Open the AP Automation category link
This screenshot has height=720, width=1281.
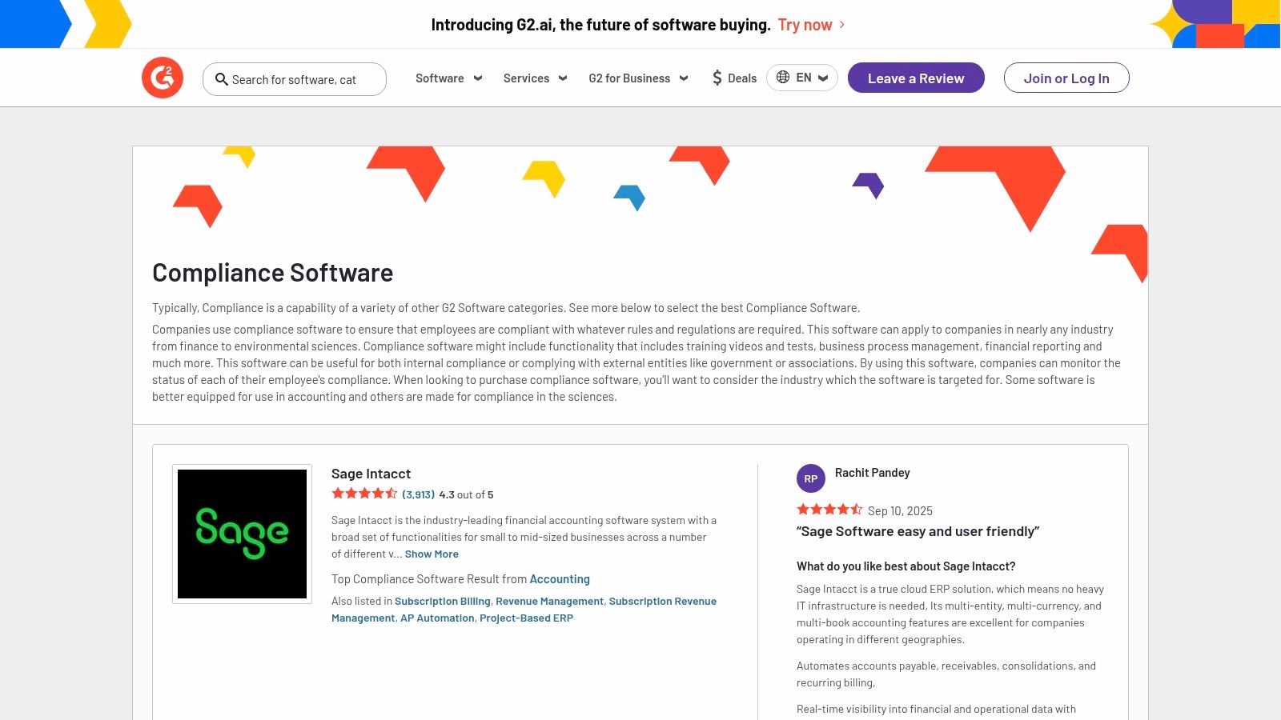point(437,618)
